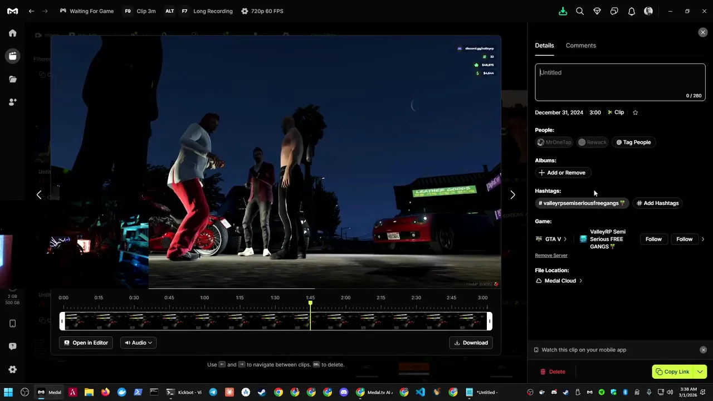Click the 1:00 mark on the timeline ruler
The height and width of the screenshot is (401, 713).
point(204,297)
